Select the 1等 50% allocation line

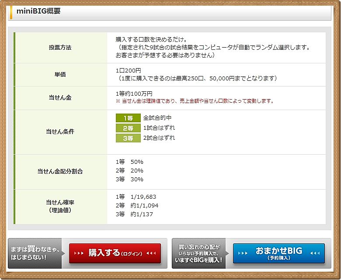pos(129,162)
